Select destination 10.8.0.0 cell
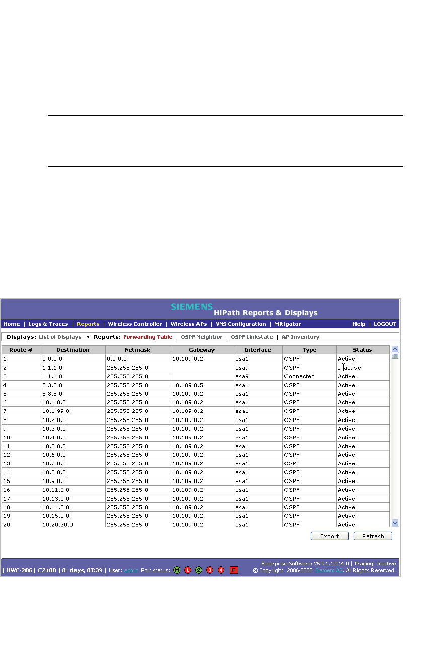Image resolution: width=427 pixels, height=662 pixels. click(73, 472)
